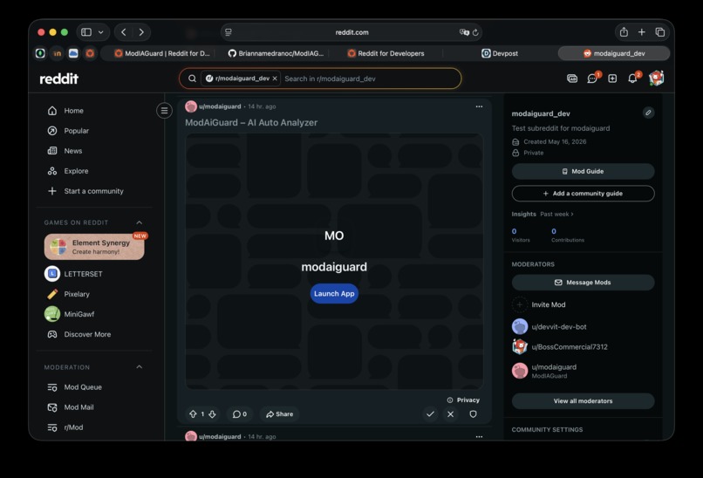This screenshot has height=478, width=703.
Task: Click the reader icon left of reddit.com
Action: 229,32
